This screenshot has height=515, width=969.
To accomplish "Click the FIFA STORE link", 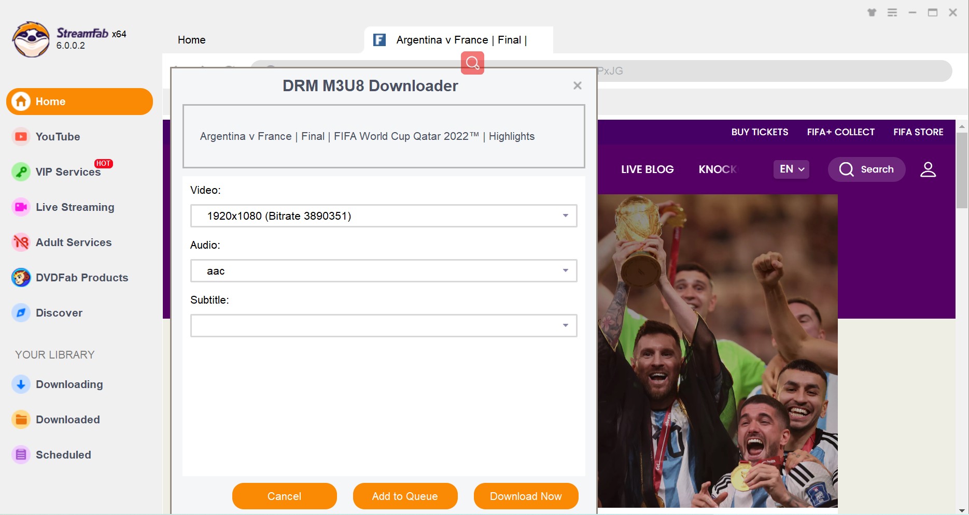I will pos(918,132).
